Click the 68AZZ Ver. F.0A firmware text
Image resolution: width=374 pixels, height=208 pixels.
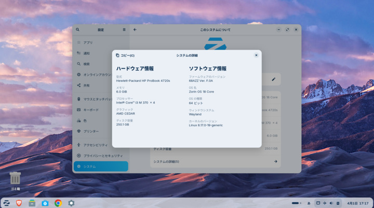click(201, 81)
